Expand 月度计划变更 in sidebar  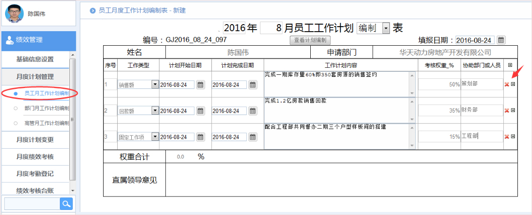pos(35,140)
